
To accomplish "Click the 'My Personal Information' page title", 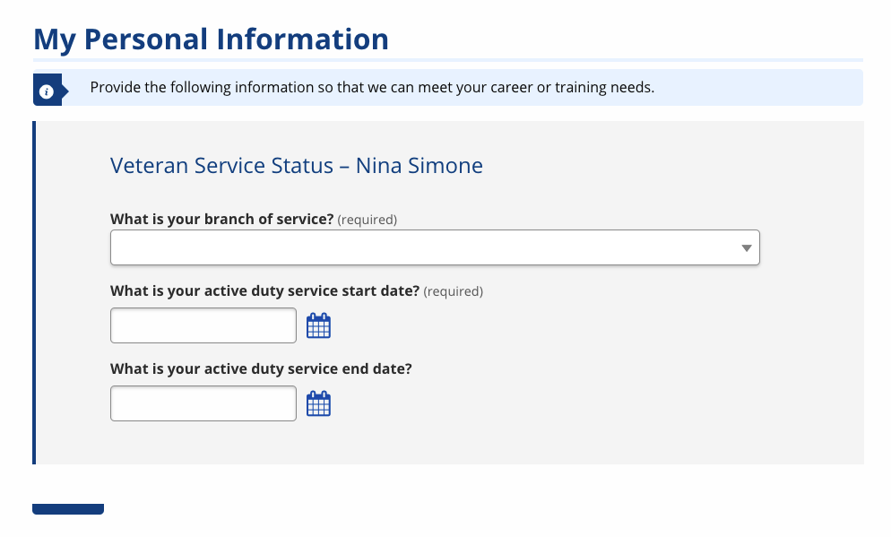I will click(211, 39).
